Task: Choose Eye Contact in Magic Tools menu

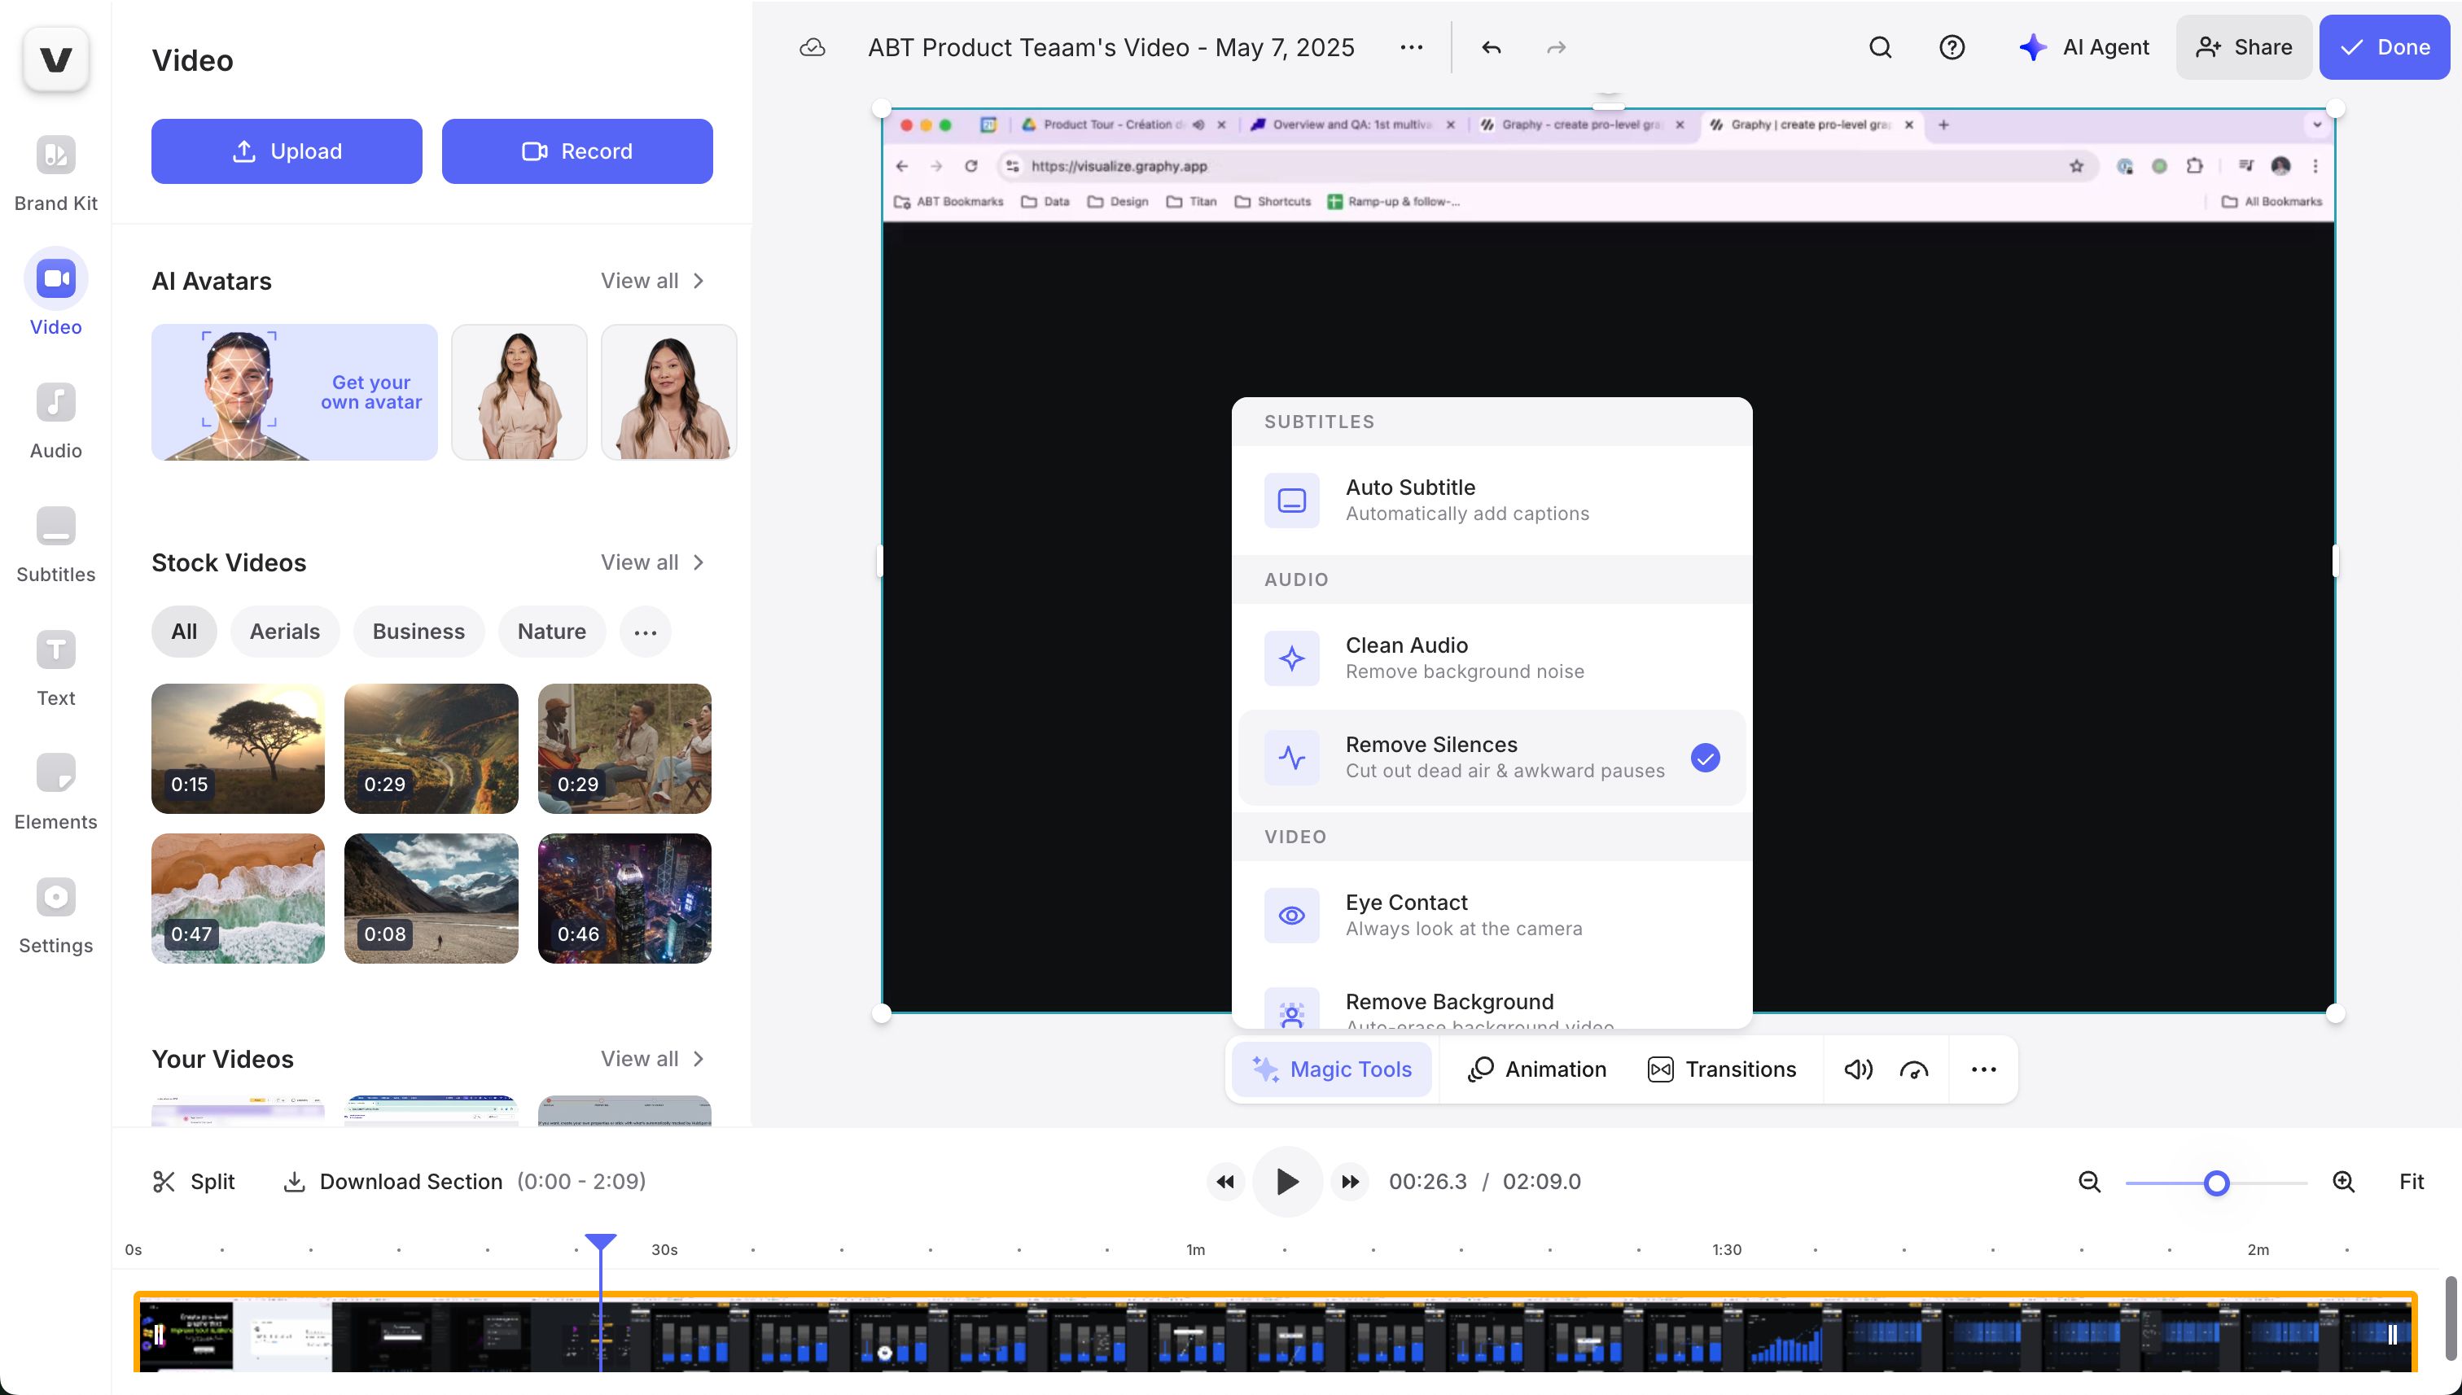Action: point(1492,915)
